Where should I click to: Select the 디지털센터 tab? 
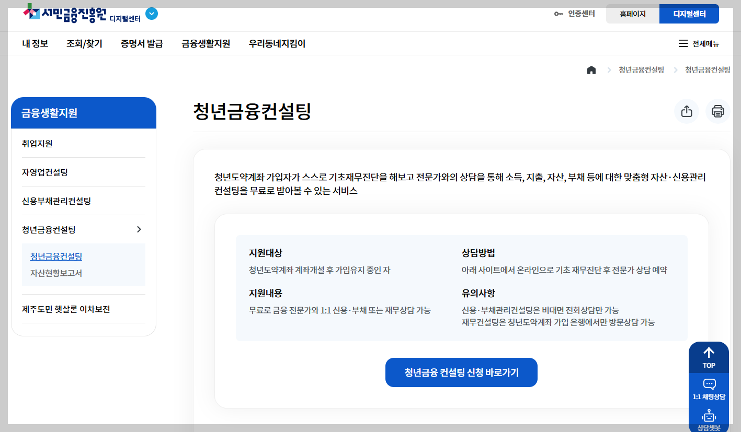point(689,14)
